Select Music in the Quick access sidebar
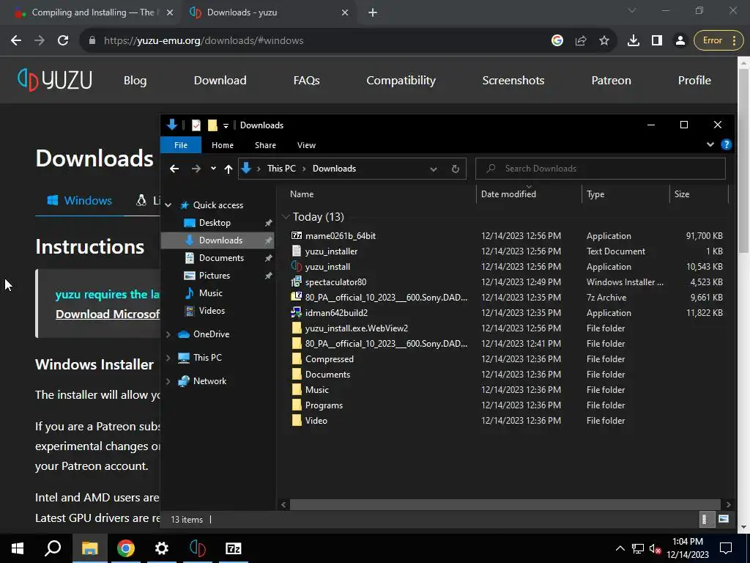Screen dimensions: 750x563 coord(210,293)
